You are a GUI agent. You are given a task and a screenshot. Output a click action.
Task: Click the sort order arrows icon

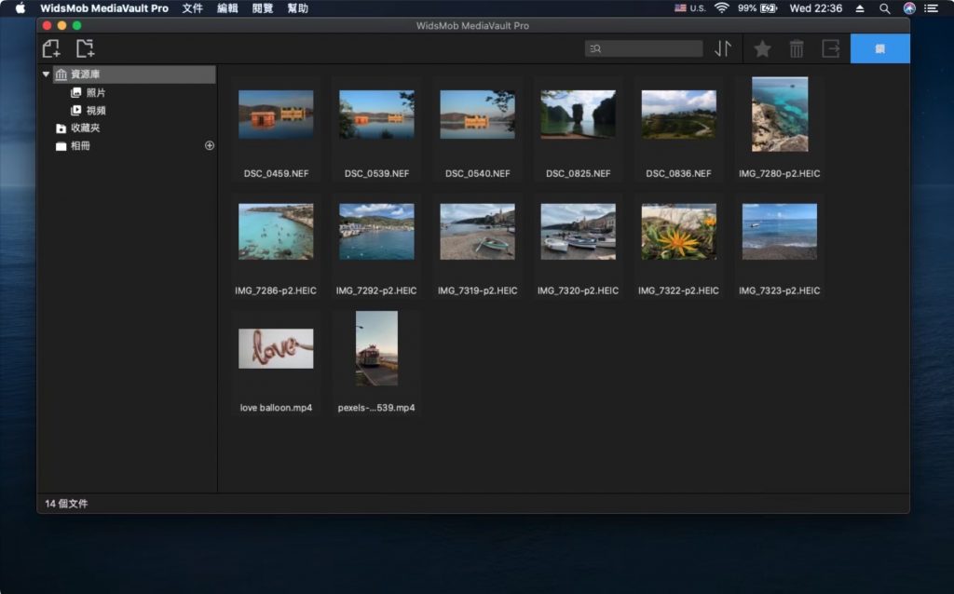tap(724, 47)
